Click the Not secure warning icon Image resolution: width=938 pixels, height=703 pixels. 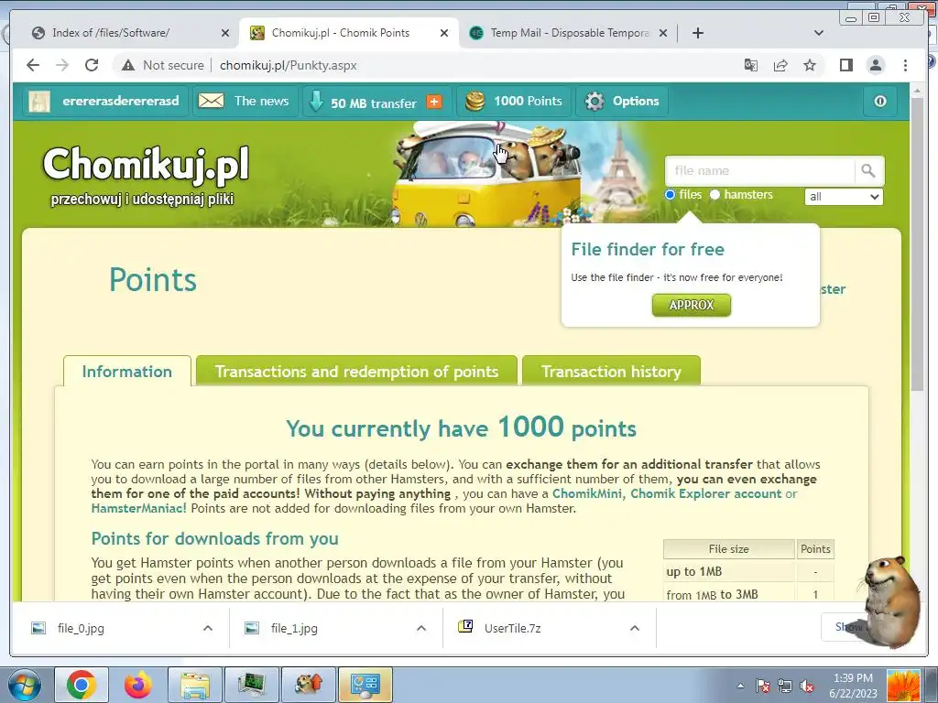(128, 65)
